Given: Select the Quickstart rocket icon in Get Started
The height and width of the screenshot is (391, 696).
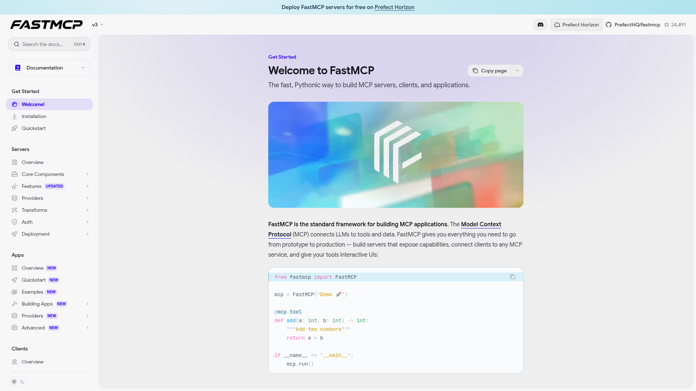Looking at the screenshot, I should [14, 128].
